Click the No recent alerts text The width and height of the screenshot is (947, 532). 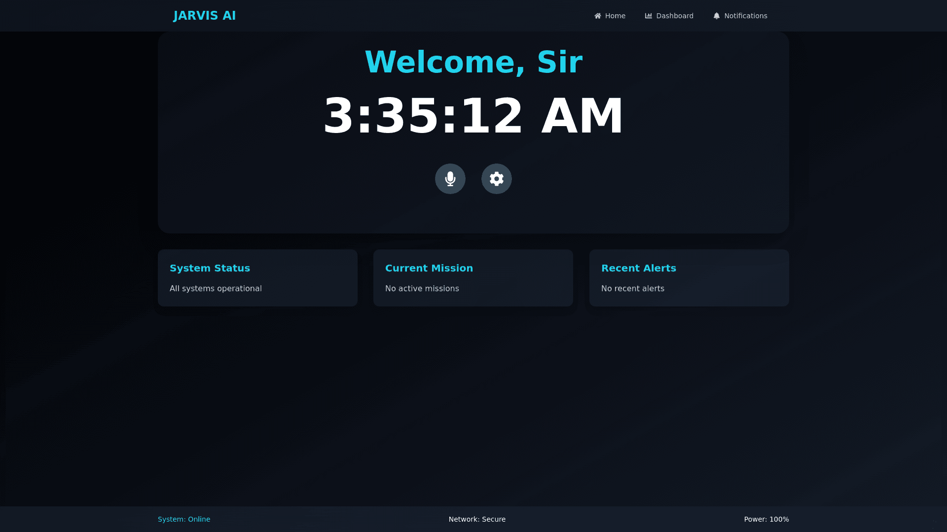(632, 289)
